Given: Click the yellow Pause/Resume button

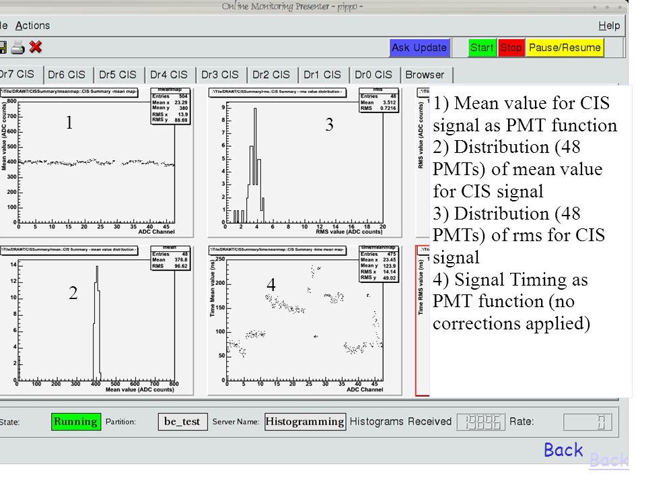Looking at the screenshot, I should point(565,48).
